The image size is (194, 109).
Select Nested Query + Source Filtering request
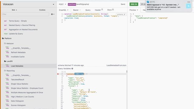tap(22, 25)
